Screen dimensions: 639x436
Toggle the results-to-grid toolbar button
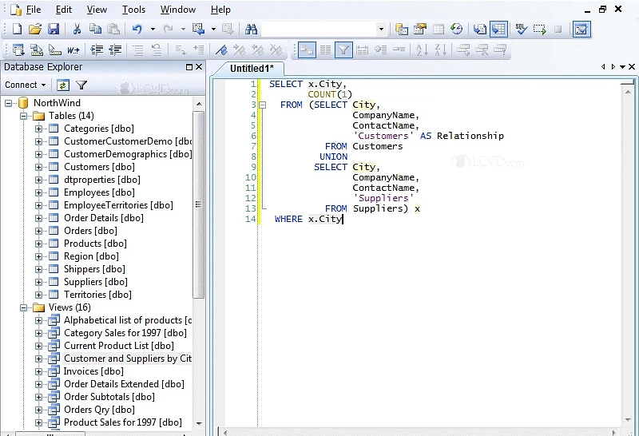click(x=498, y=30)
